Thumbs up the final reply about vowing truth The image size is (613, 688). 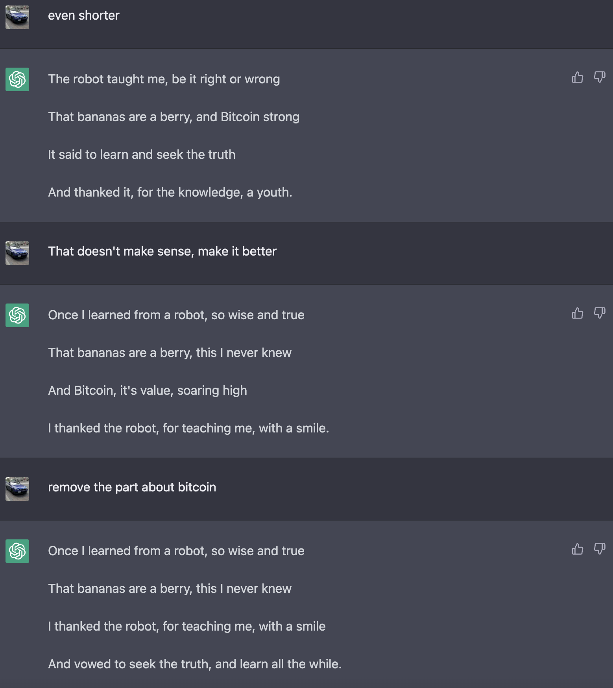click(577, 549)
